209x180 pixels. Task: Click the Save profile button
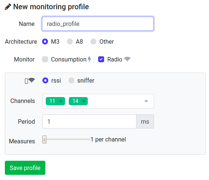(x=25, y=168)
